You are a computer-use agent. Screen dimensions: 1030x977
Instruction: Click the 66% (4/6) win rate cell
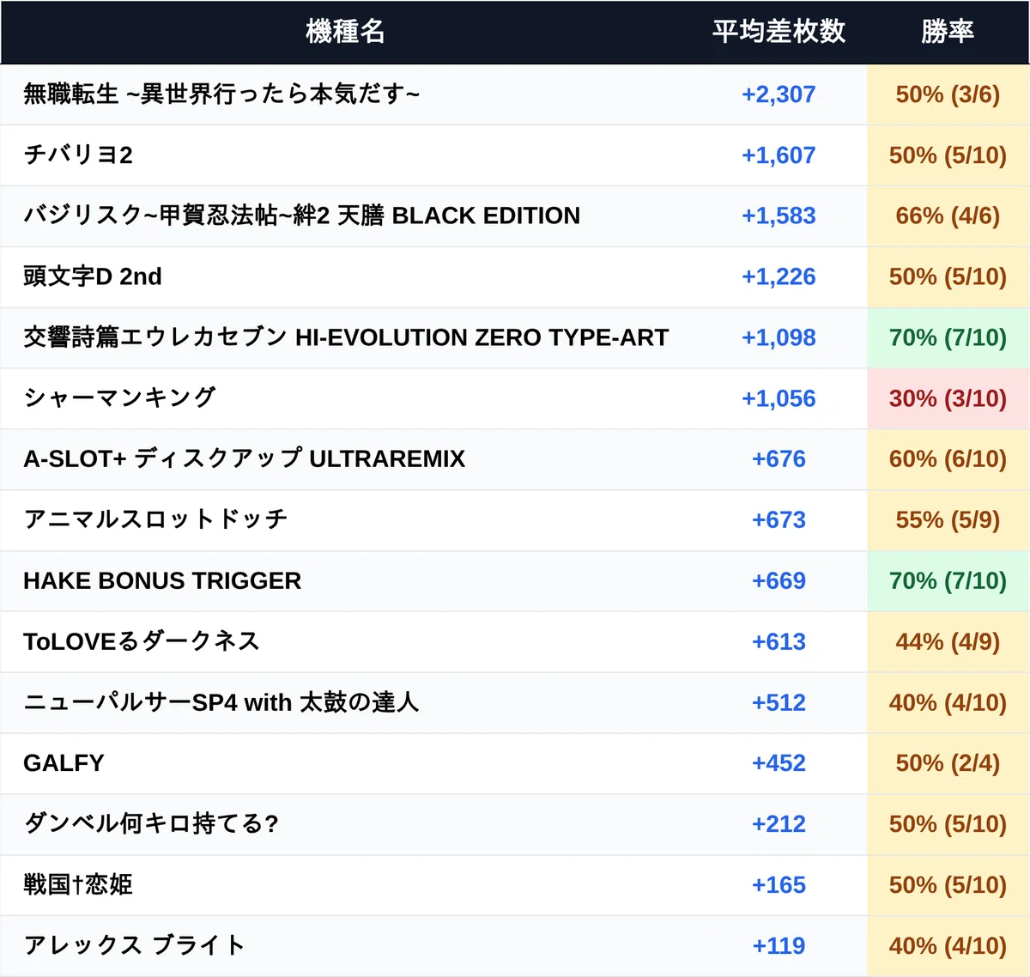tap(948, 215)
